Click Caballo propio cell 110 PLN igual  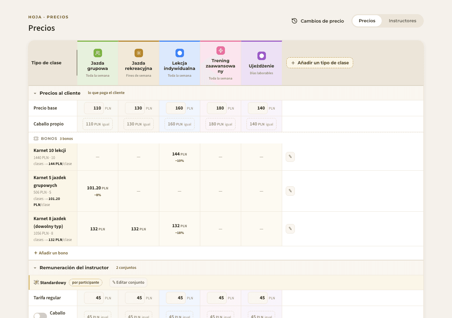tap(98, 124)
